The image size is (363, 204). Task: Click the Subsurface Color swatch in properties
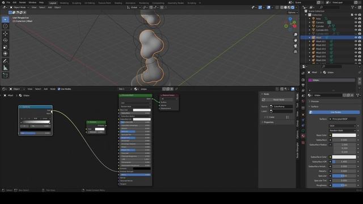click(344, 157)
